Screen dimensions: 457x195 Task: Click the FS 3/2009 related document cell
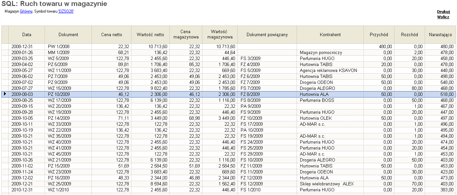tap(267, 58)
